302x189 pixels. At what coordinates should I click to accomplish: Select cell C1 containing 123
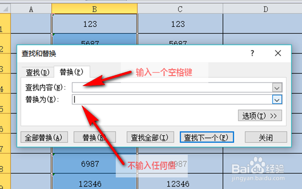click(x=180, y=24)
